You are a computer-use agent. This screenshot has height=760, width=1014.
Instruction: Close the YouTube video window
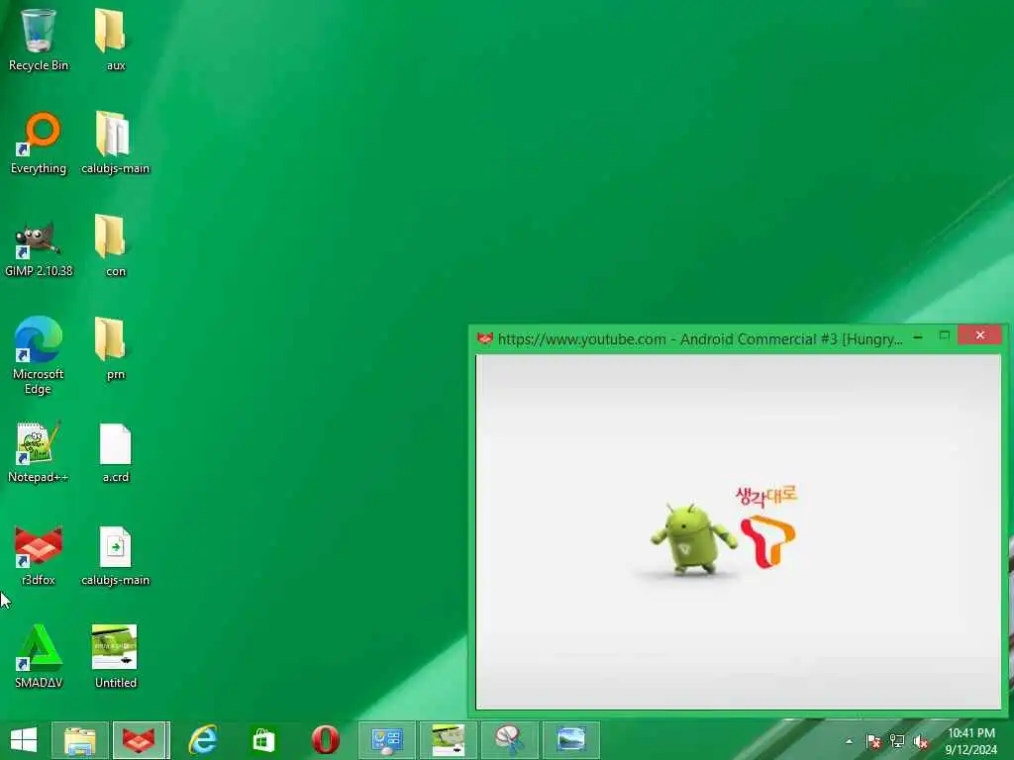point(979,334)
